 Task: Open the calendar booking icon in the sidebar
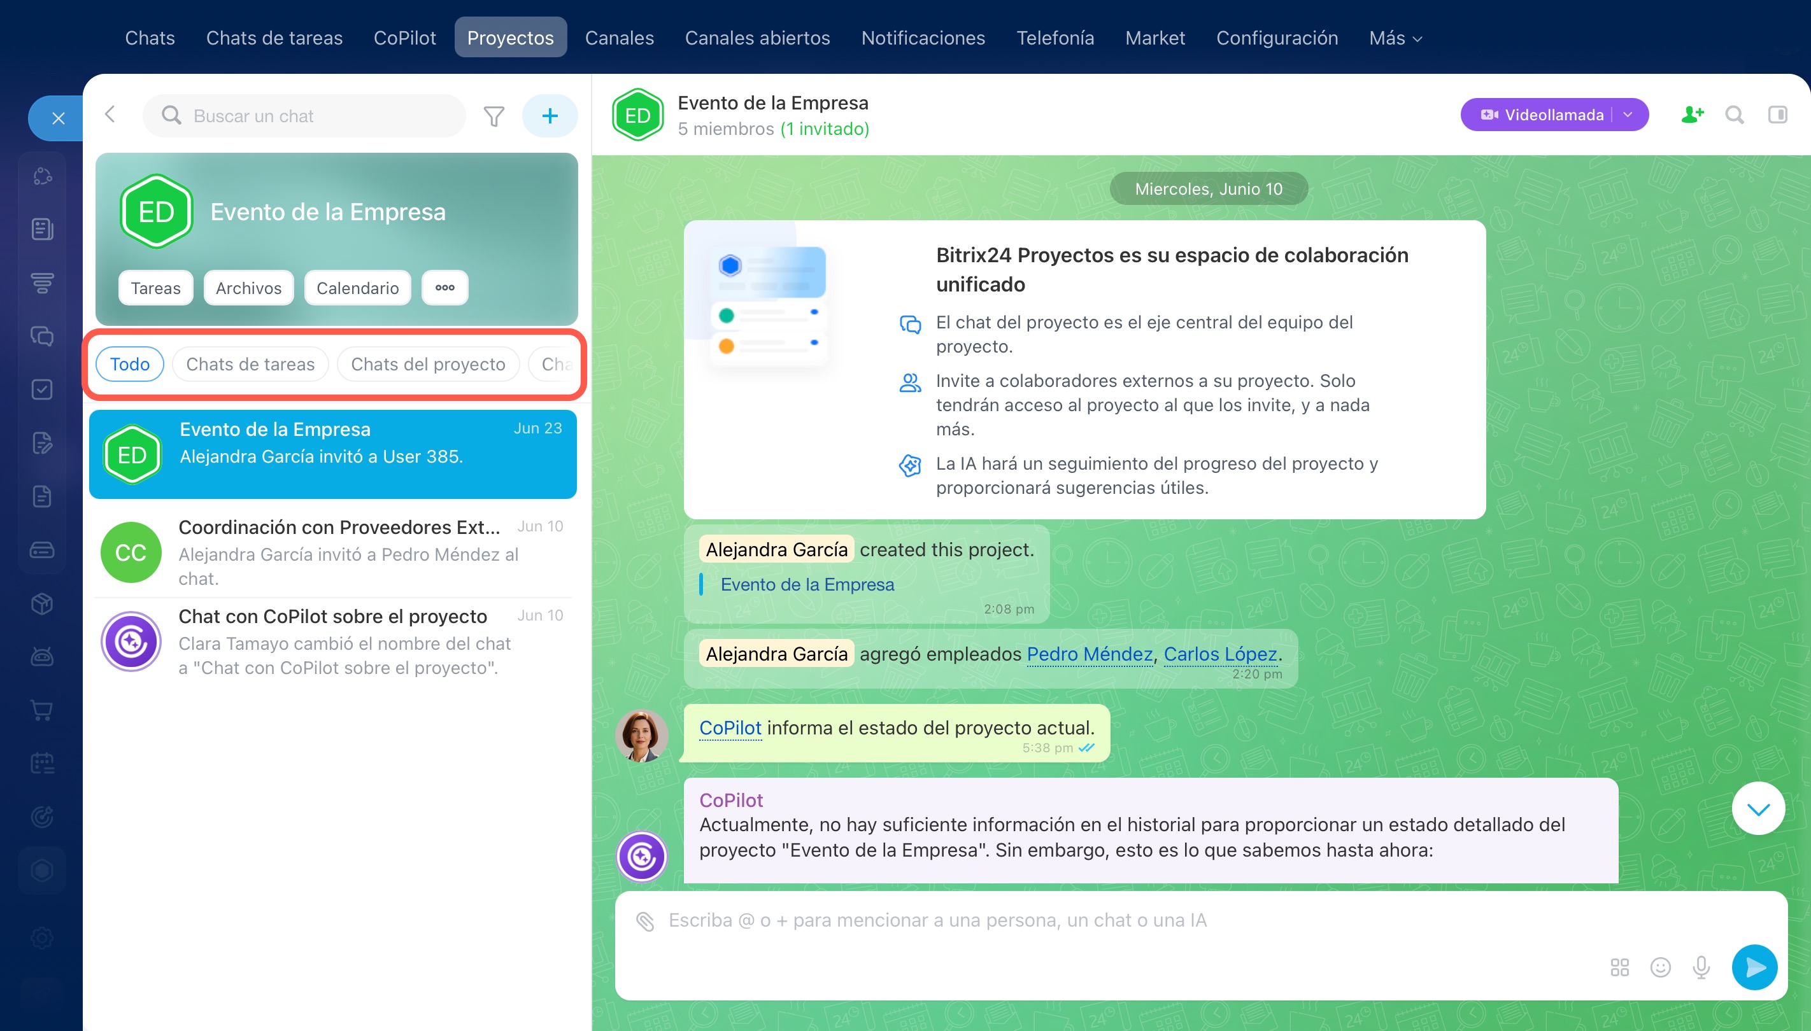click(43, 763)
